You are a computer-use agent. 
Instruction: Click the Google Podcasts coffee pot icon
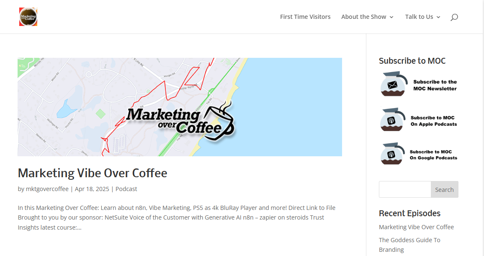pos(393,153)
